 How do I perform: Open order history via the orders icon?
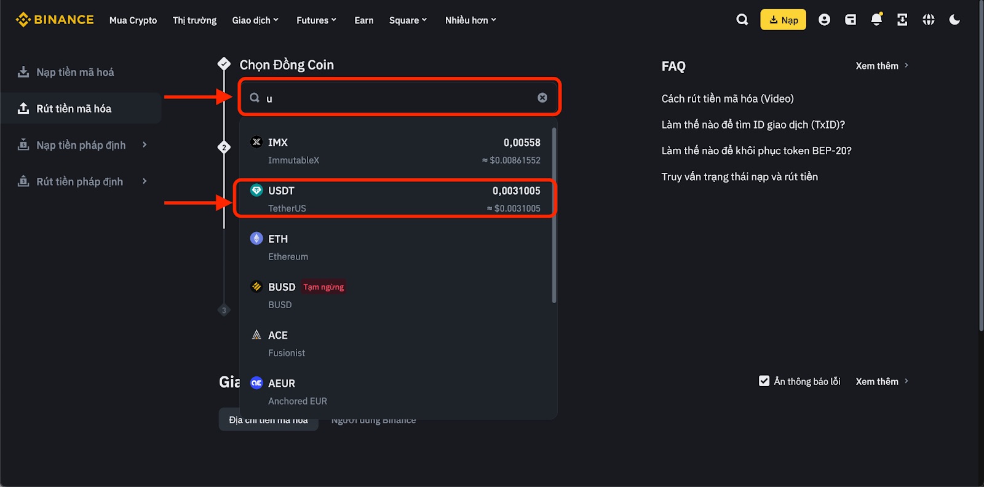click(902, 19)
